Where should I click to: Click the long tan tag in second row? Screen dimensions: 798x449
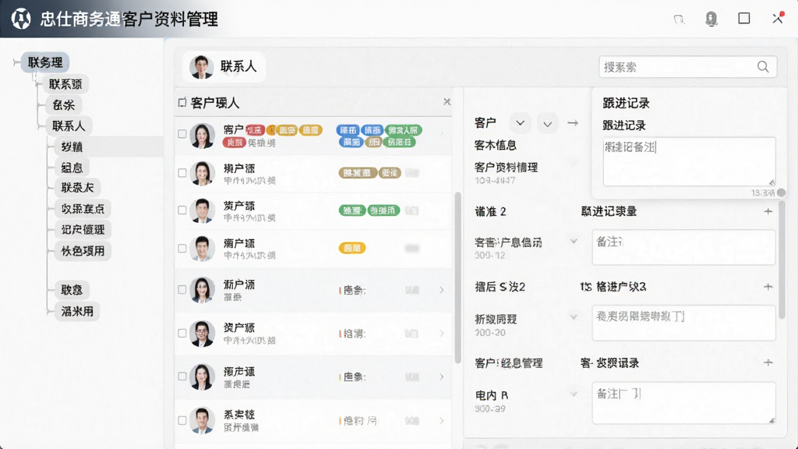(x=358, y=173)
